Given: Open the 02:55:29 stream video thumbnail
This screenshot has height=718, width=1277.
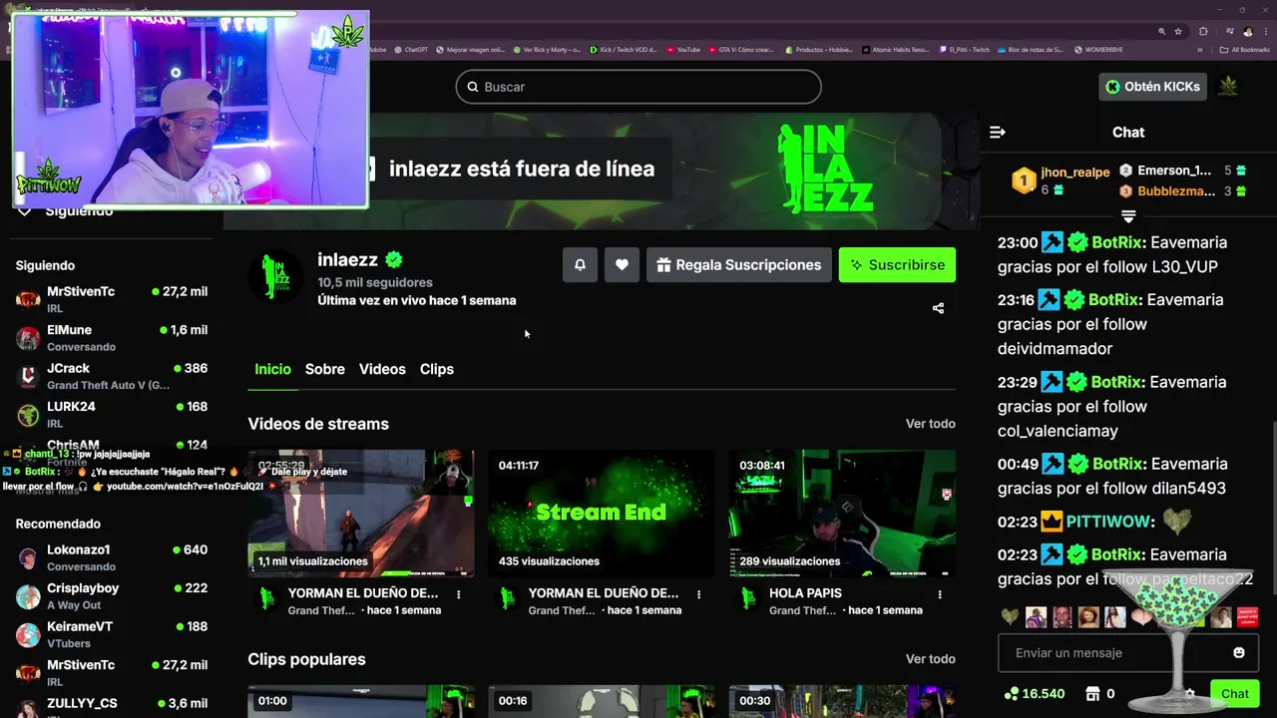Looking at the screenshot, I should click(361, 514).
